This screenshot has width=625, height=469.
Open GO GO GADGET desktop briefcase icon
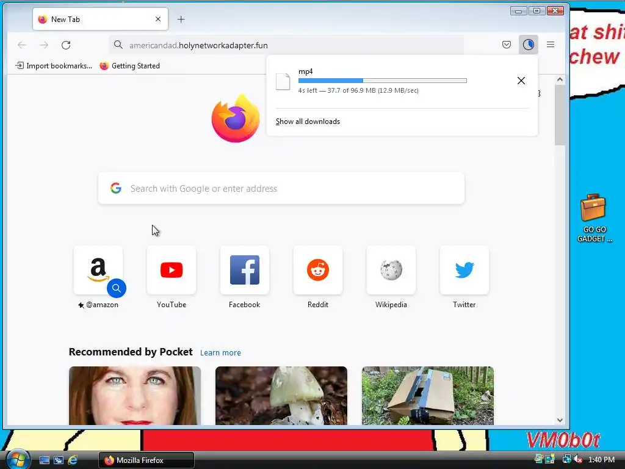594,218
